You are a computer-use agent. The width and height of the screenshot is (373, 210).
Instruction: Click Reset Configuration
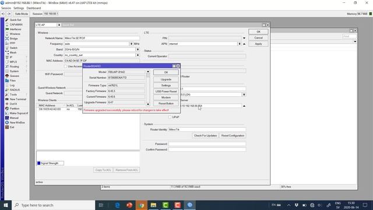[x=233, y=135]
